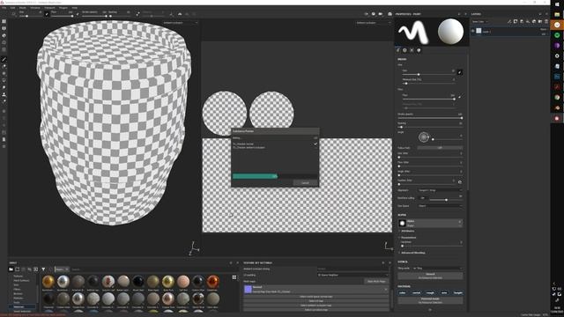Click the Bake Mesh Maps button
564x317 pixels.
click(376, 282)
